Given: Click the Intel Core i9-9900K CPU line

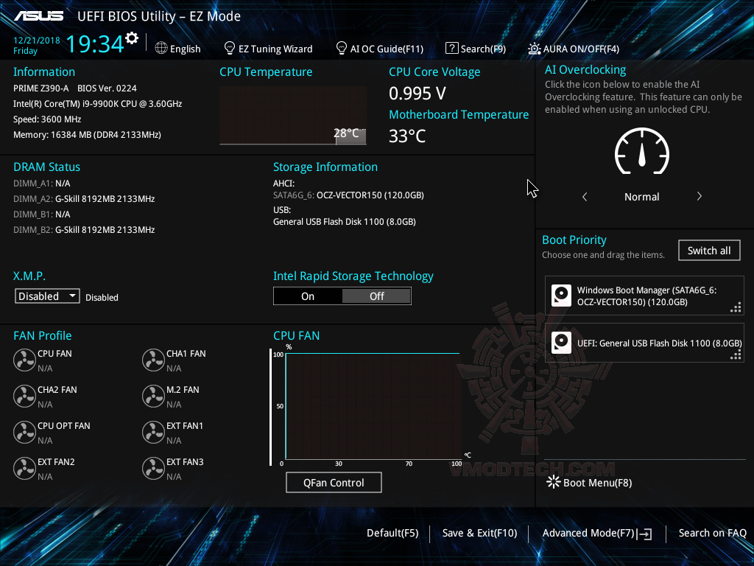Looking at the screenshot, I should [x=98, y=103].
